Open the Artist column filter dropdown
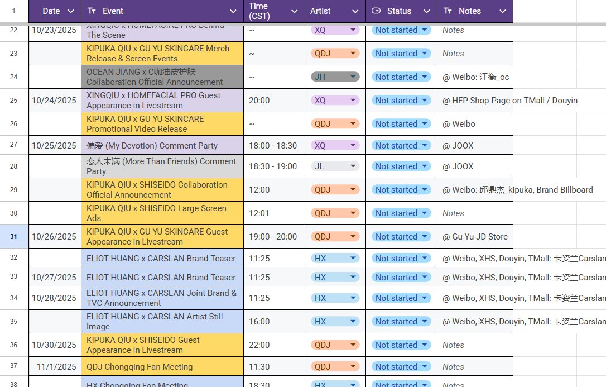This screenshot has height=387, width=606. (x=355, y=11)
